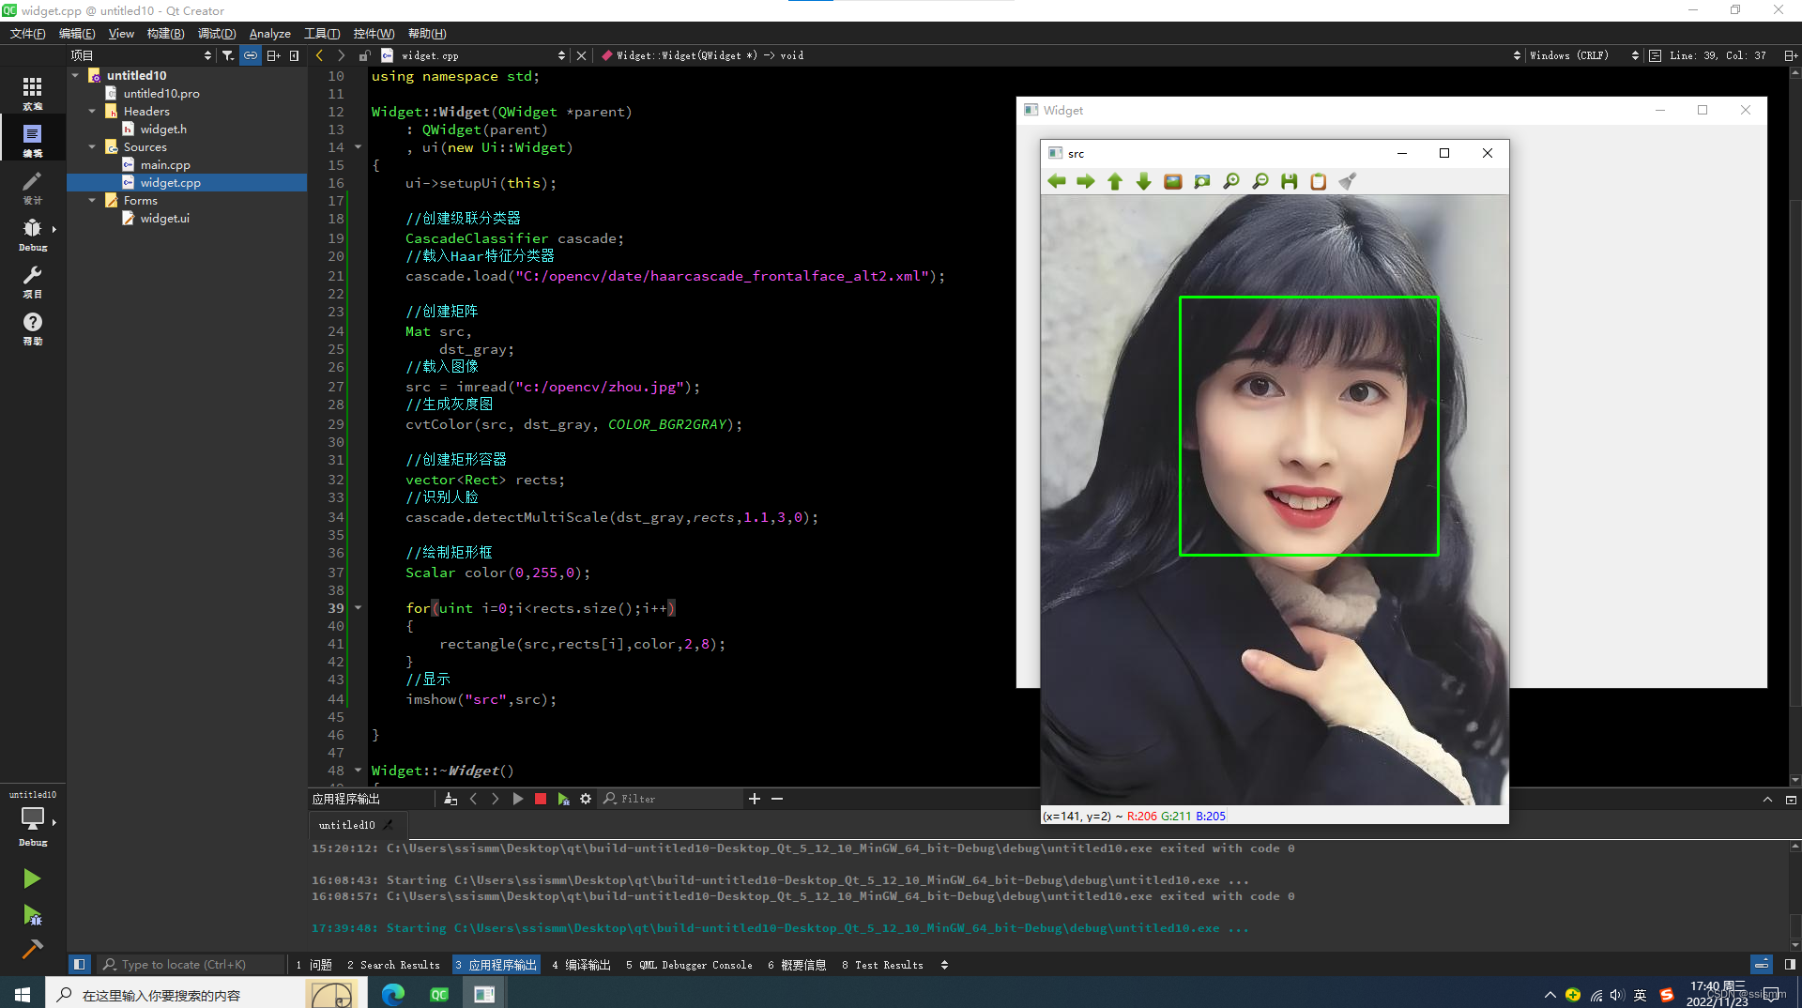The width and height of the screenshot is (1802, 1008).
Task: Pan image up in src window
Action: pos(1115,181)
